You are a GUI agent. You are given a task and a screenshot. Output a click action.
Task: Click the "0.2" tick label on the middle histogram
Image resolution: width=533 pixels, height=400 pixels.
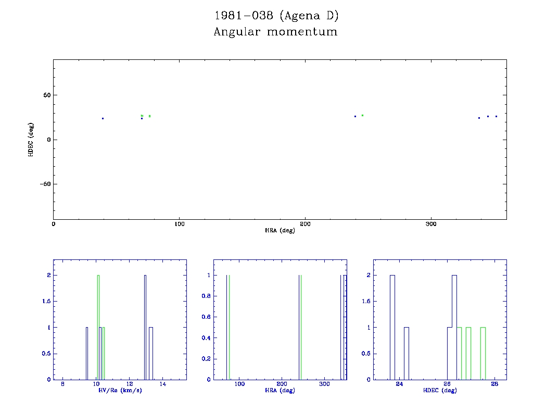(x=206, y=359)
